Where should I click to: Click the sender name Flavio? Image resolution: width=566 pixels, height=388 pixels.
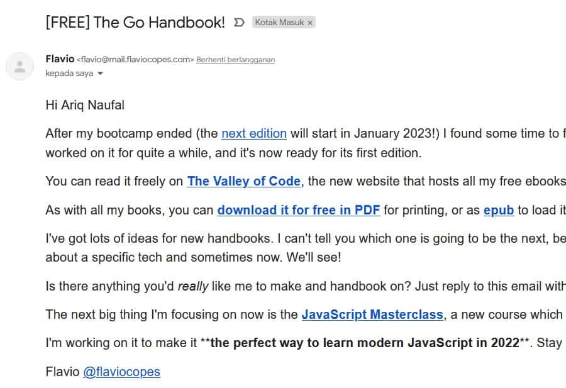point(60,59)
